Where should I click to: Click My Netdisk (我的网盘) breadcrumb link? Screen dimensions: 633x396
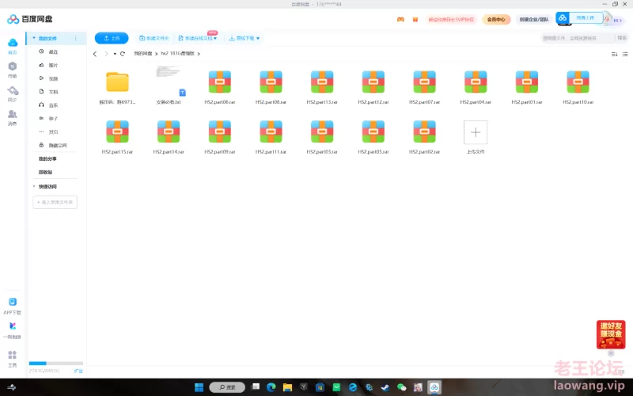[x=143, y=53]
